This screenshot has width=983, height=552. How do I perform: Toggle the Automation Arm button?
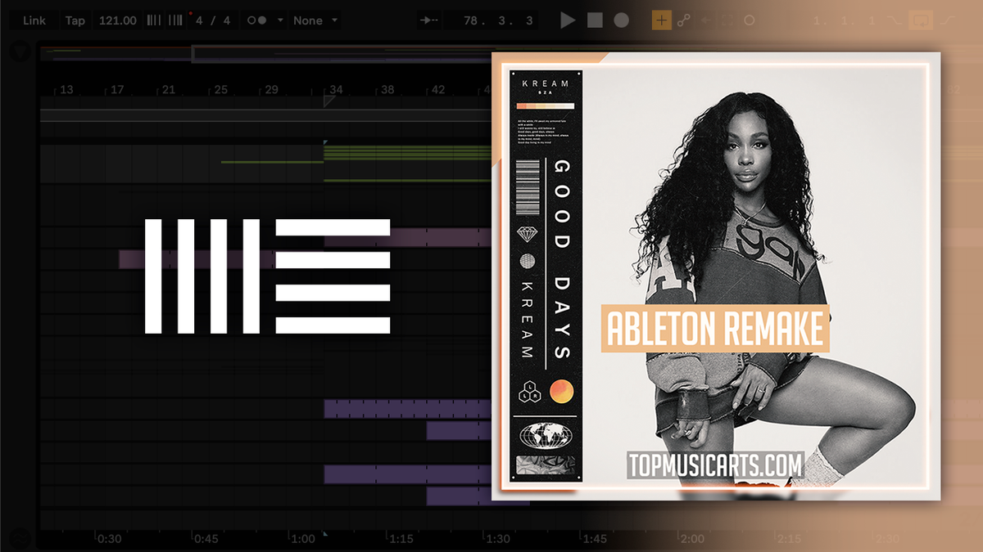click(x=683, y=20)
